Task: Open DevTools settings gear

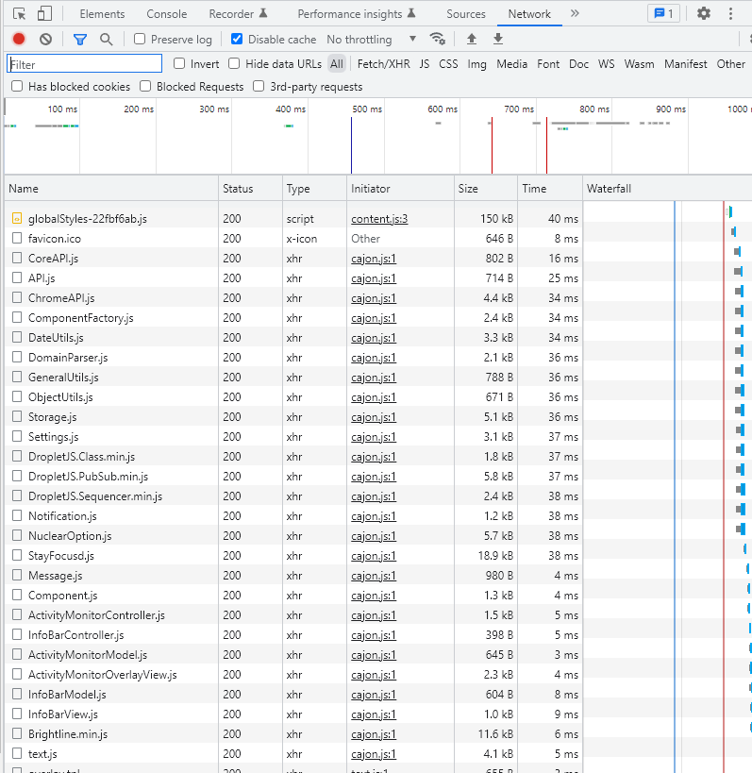Action: (704, 13)
